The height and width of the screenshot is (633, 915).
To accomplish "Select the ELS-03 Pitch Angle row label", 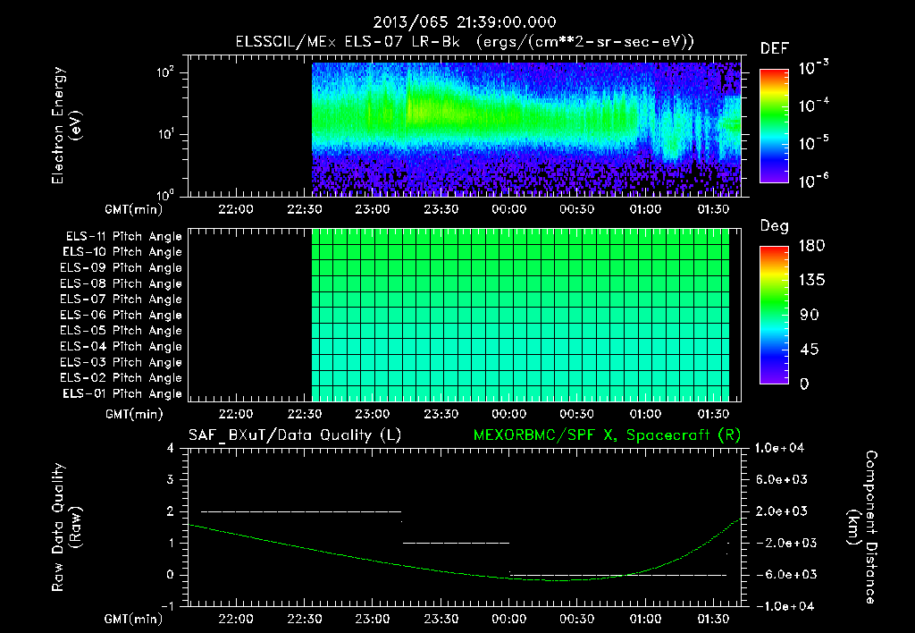I will click(121, 363).
